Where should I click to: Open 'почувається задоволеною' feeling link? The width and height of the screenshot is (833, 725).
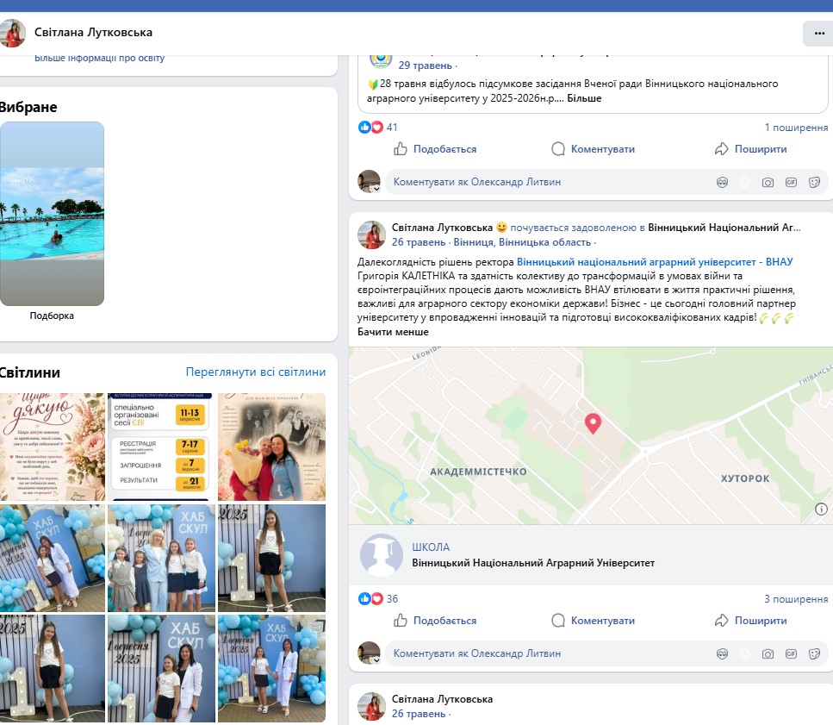573,228
